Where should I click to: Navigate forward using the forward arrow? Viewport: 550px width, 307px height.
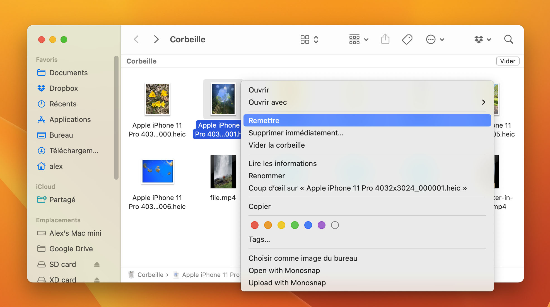(x=156, y=39)
